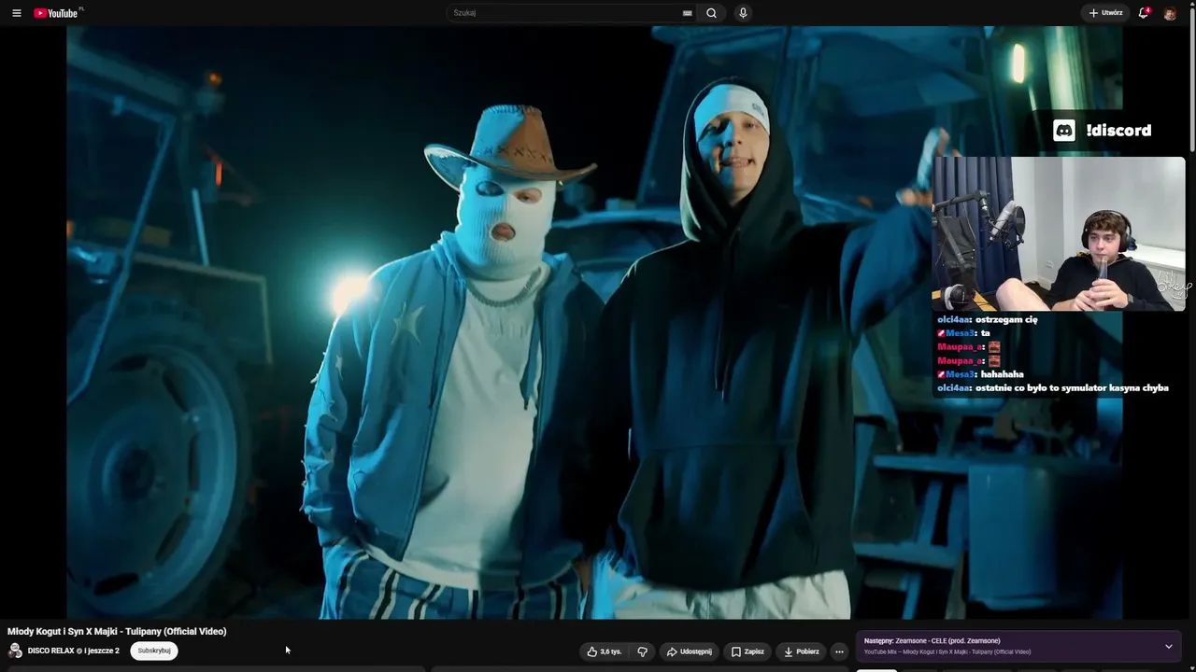Click the !discord overlay text
This screenshot has width=1196, height=672.
(x=1118, y=131)
